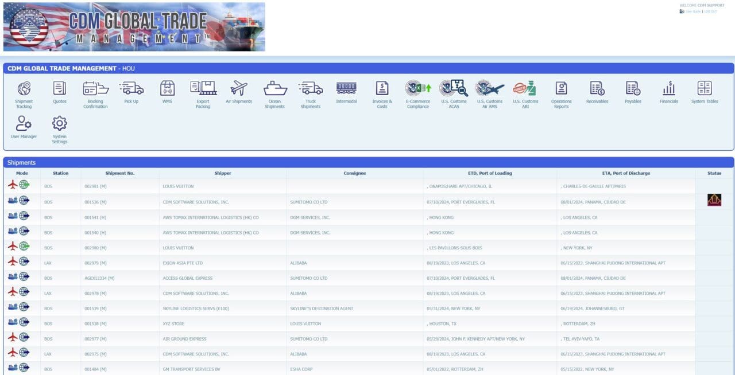This screenshot has width=735, height=375.
Task: Sort by the Consignee column header
Action: point(355,173)
